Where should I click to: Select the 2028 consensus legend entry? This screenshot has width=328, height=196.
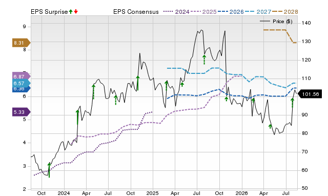click(285, 12)
